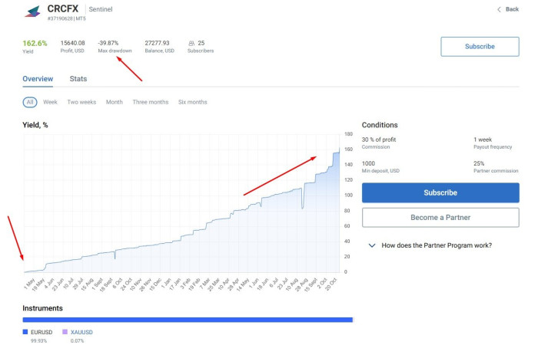Click the 15640.08 profit value
Screen dimensions: 538x345
pyautogui.click(x=73, y=43)
